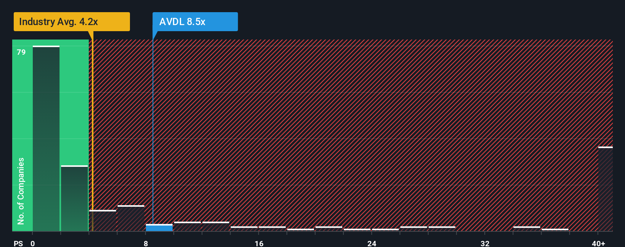Click the x-axis label 40+
The width and height of the screenshot is (625, 247).
point(598,243)
